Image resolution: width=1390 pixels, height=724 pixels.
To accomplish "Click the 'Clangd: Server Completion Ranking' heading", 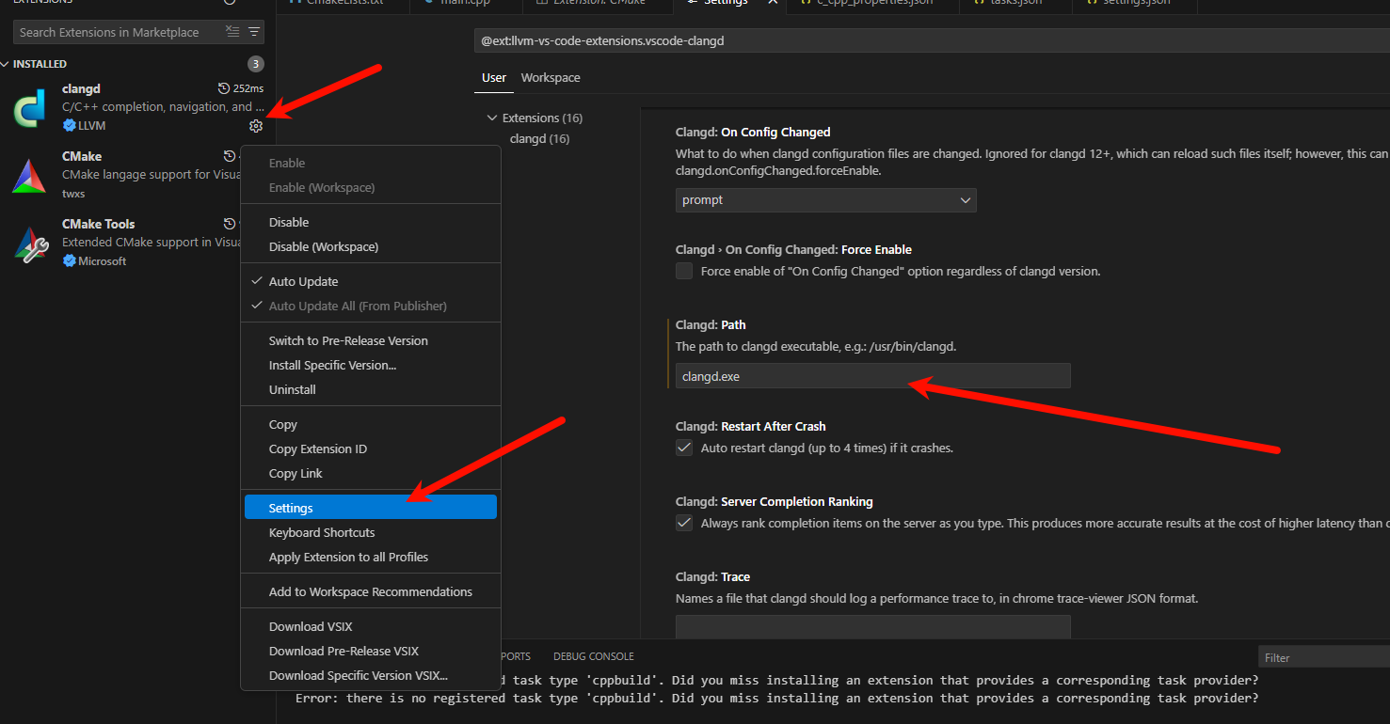I will pos(775,501).
